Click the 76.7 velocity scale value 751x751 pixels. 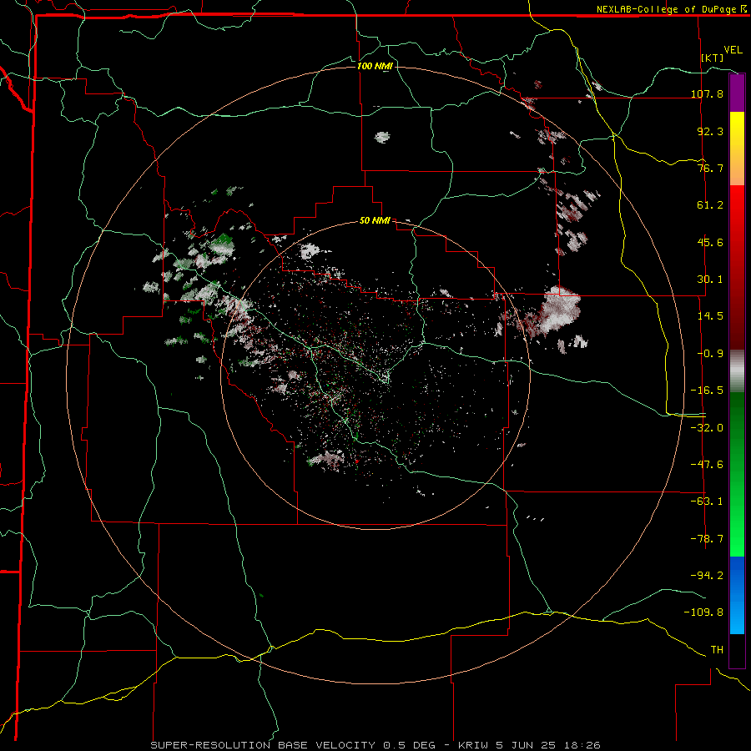point(710,168)
